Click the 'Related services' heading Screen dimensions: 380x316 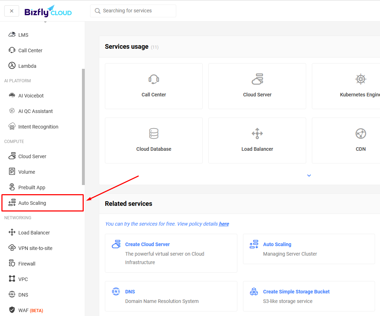pos(129,204)
